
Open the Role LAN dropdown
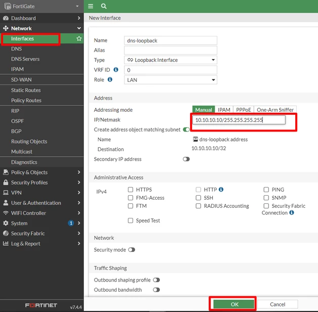pyautogui.click(x=170, y=80)
